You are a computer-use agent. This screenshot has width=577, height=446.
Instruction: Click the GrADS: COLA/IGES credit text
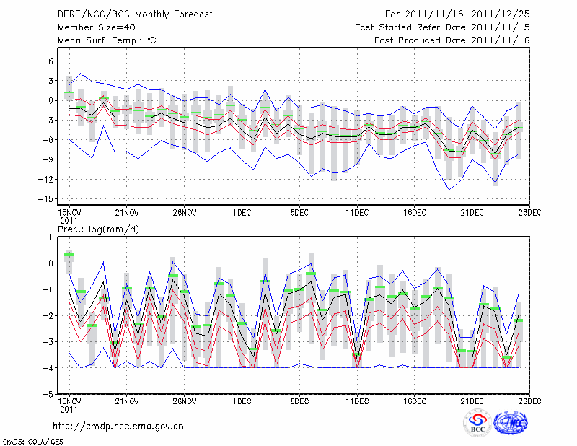[x=32, y=440]
